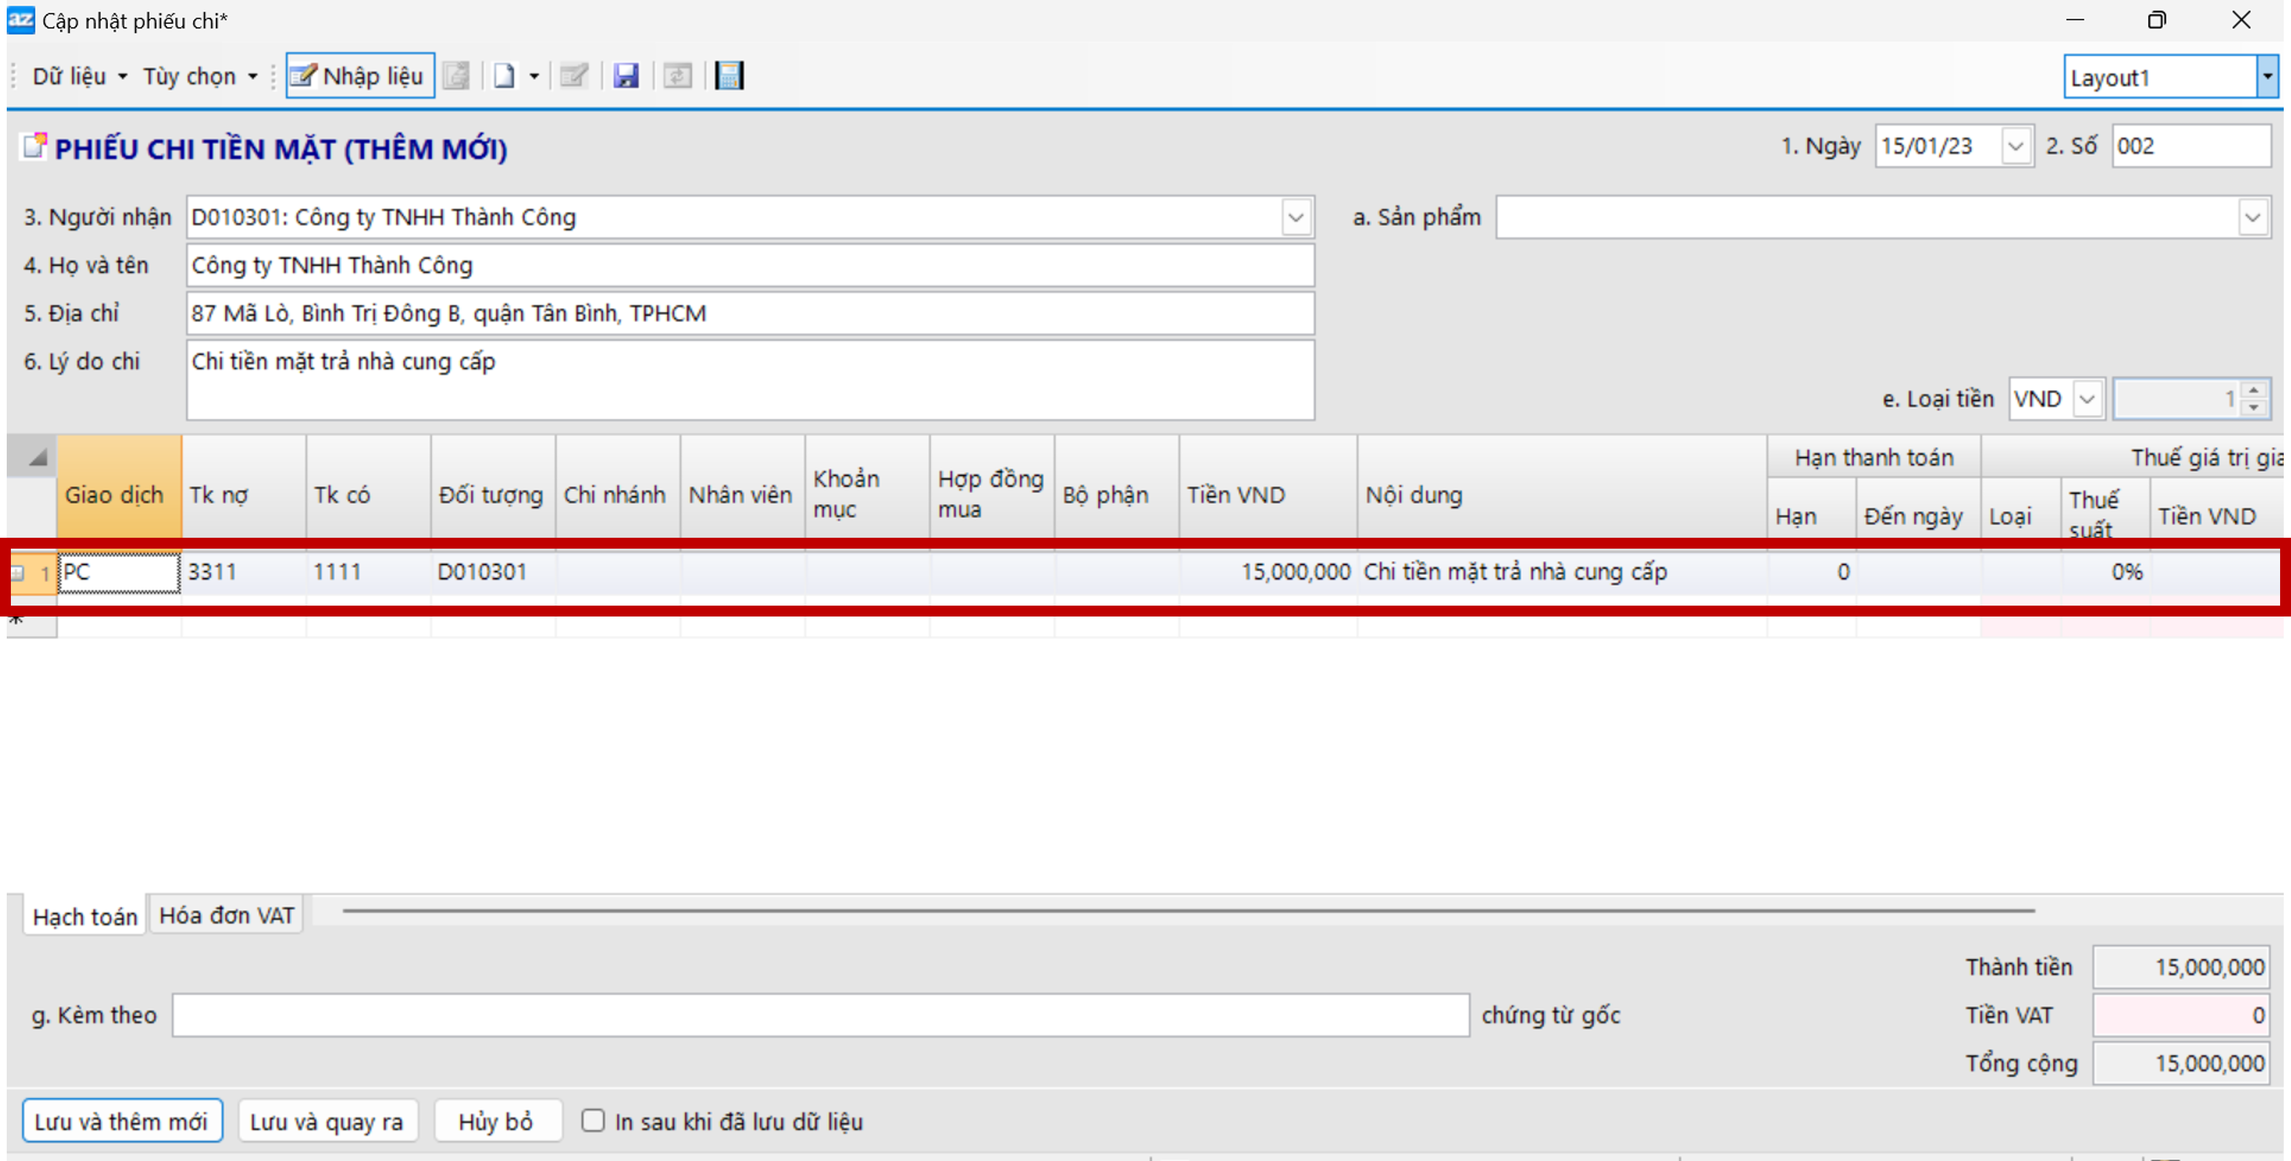
Task: Open the calculator icon in toolbar
Action: coord(729,76)
